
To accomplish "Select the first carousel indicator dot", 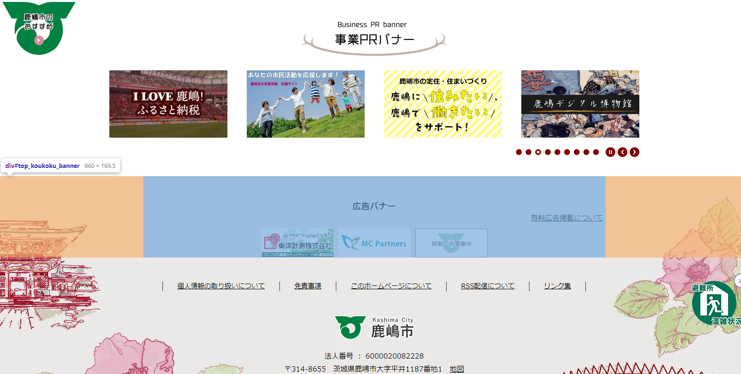I will tap(518, 152).
